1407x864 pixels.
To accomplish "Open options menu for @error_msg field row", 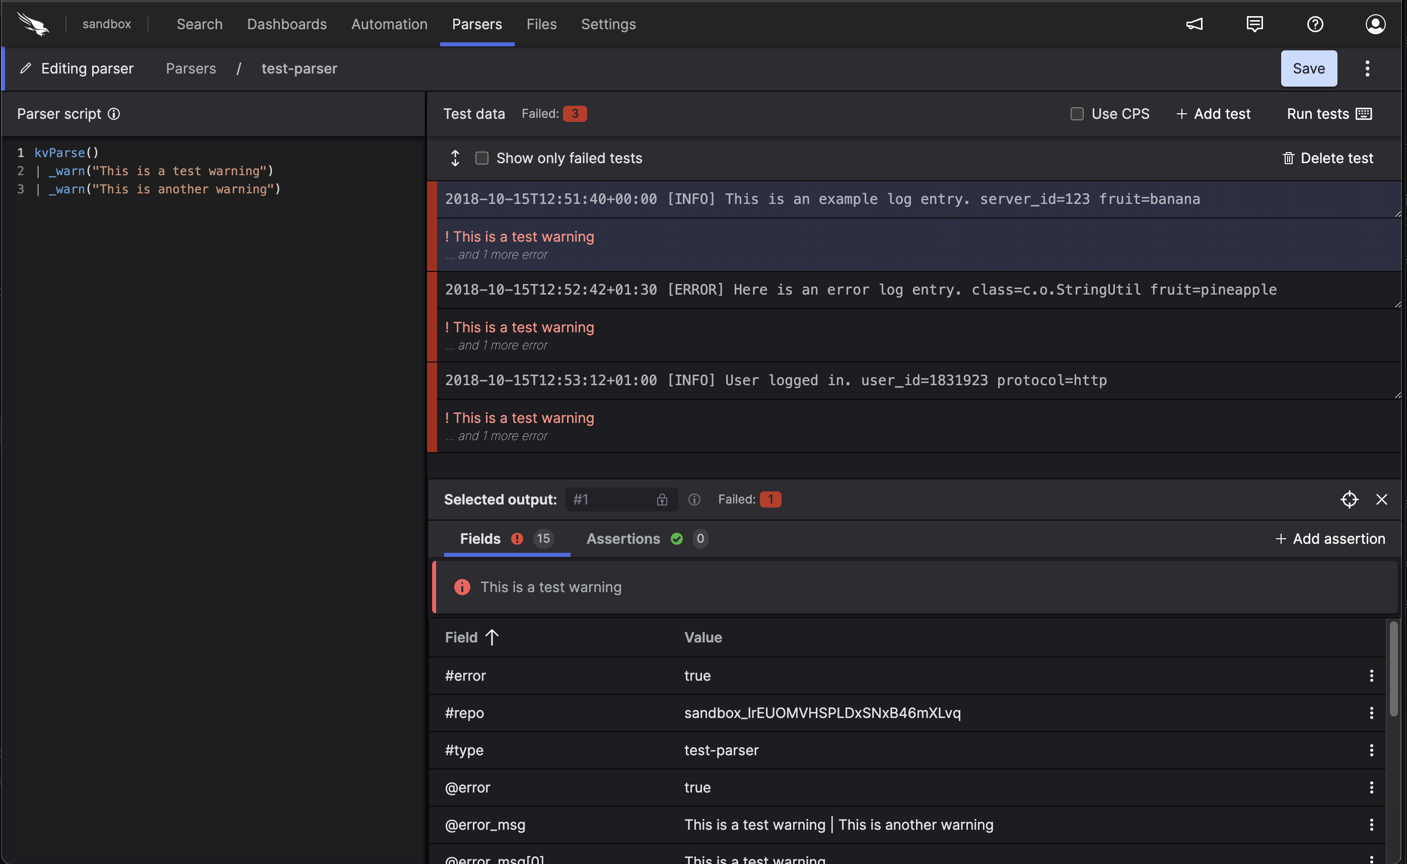I will click(x=1371, y=825).
